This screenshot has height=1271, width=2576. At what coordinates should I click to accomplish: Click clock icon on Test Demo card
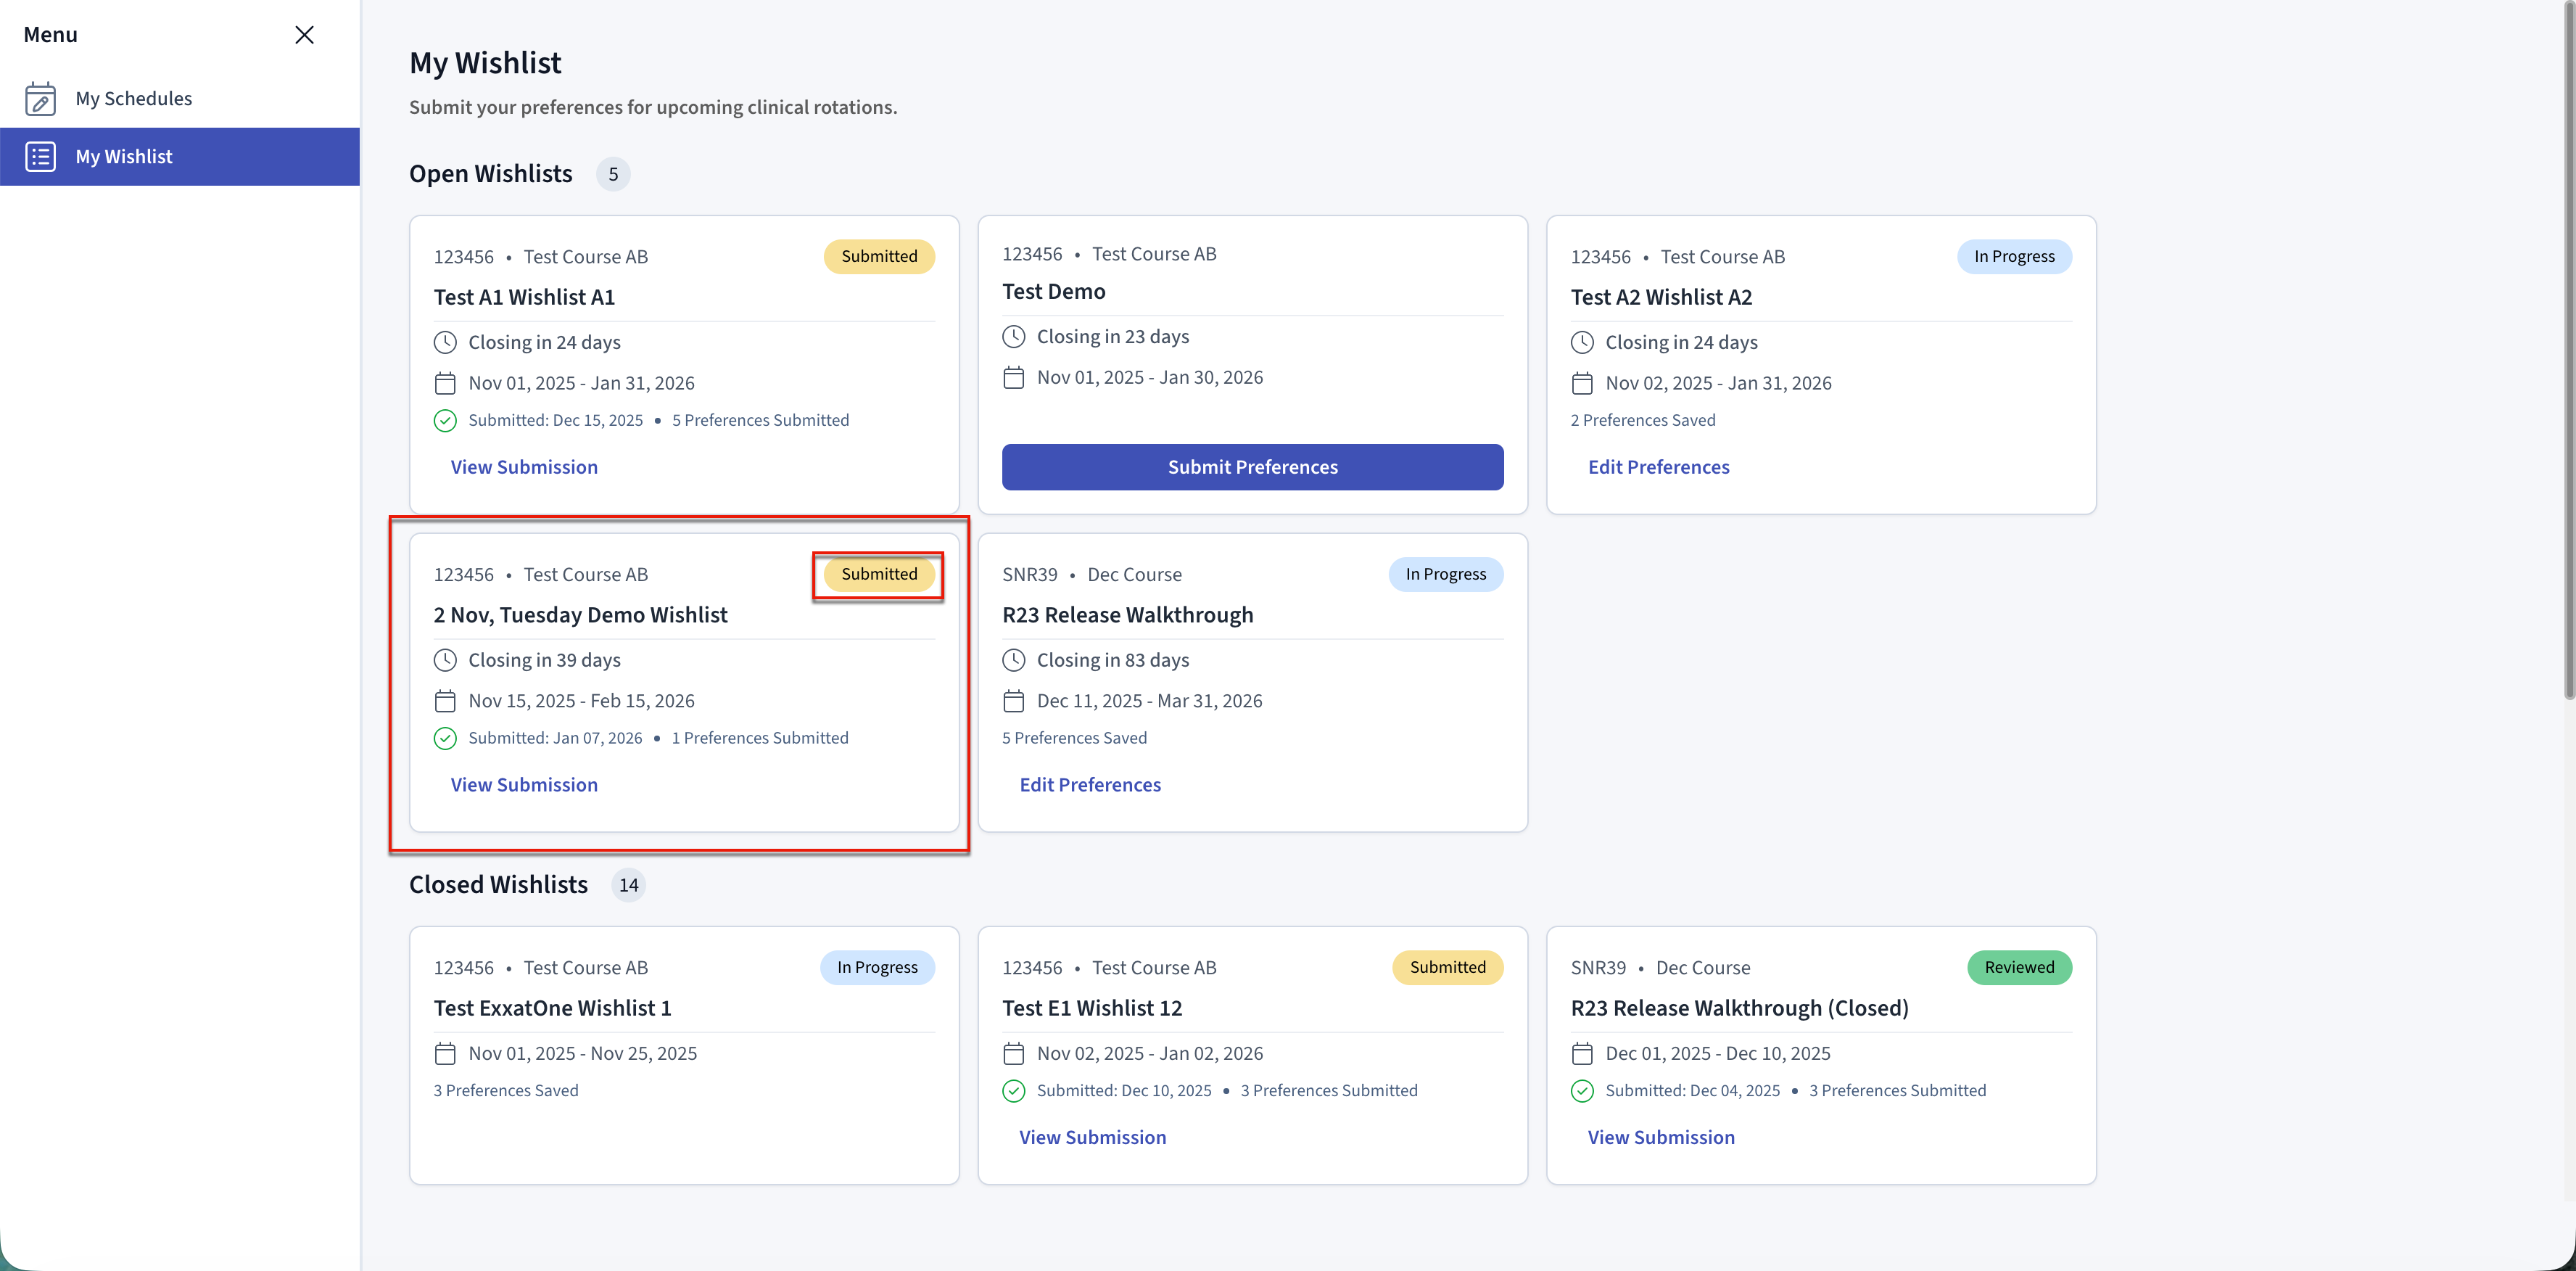tap(1013, 337)
